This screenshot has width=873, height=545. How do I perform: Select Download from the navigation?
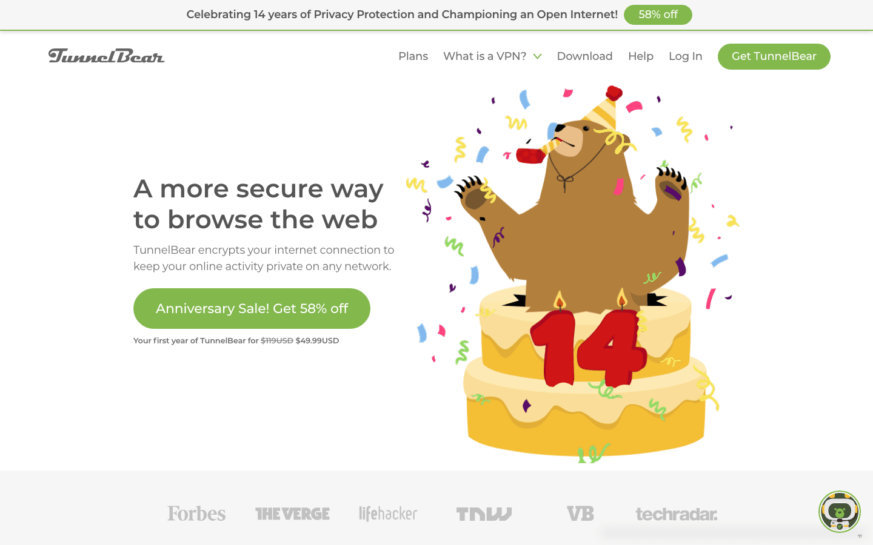click(x=584, y=56)
